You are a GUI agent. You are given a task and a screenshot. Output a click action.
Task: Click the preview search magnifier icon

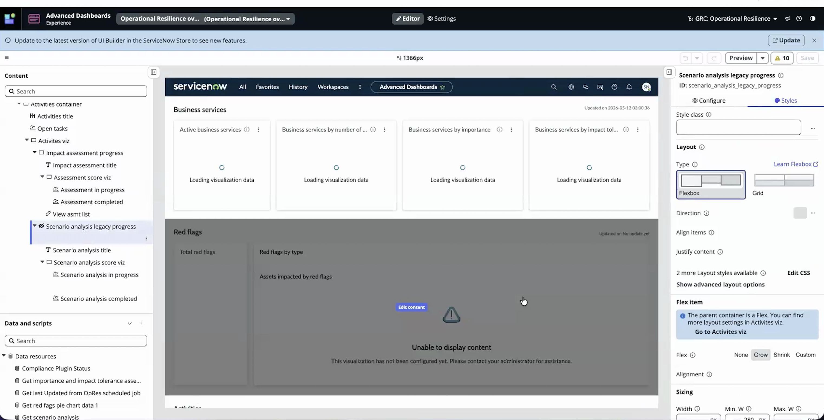(x=554, y=87)
